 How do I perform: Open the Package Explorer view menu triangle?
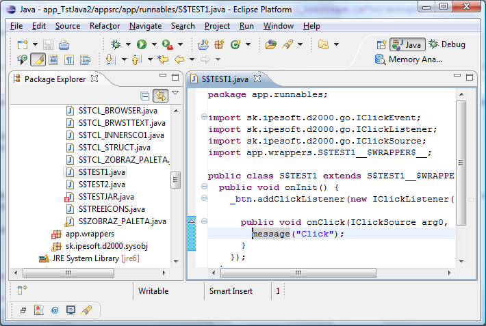click(x=175, y=93)
